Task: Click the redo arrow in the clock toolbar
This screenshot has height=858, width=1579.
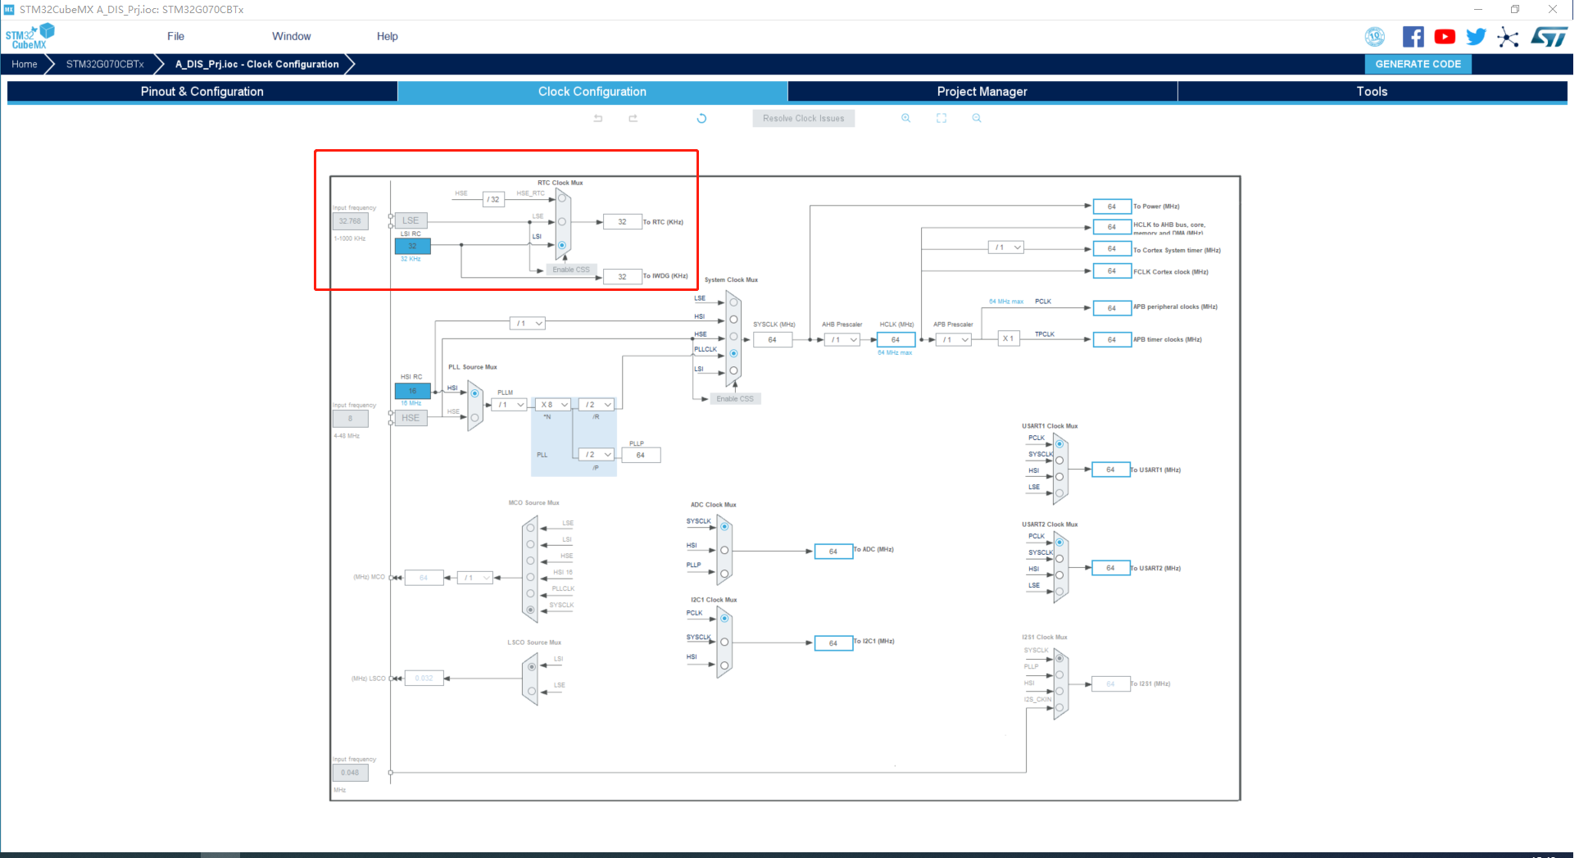Action: point(633,119)
